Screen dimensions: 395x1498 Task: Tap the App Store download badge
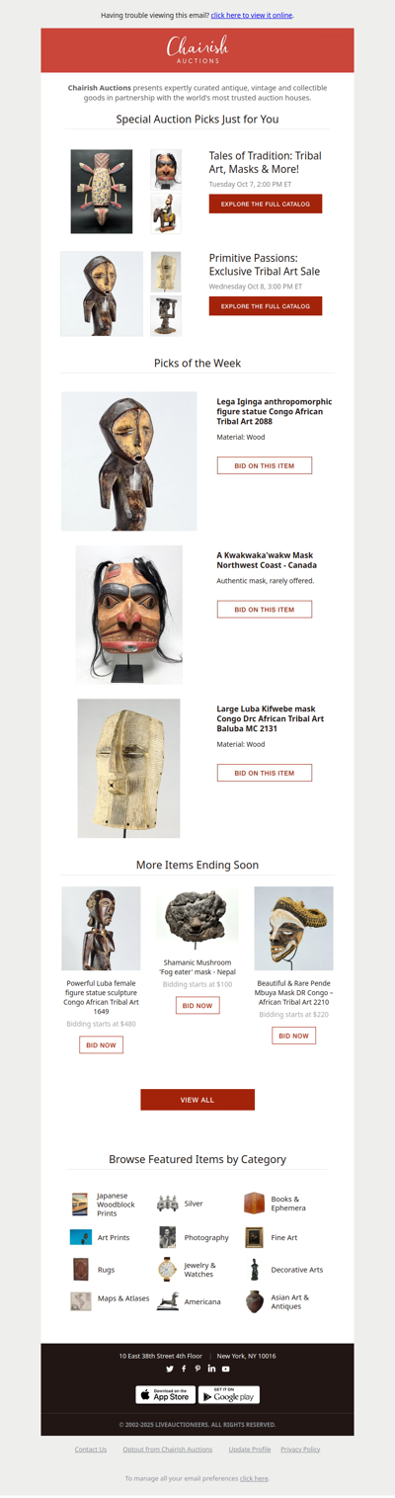165,1394
